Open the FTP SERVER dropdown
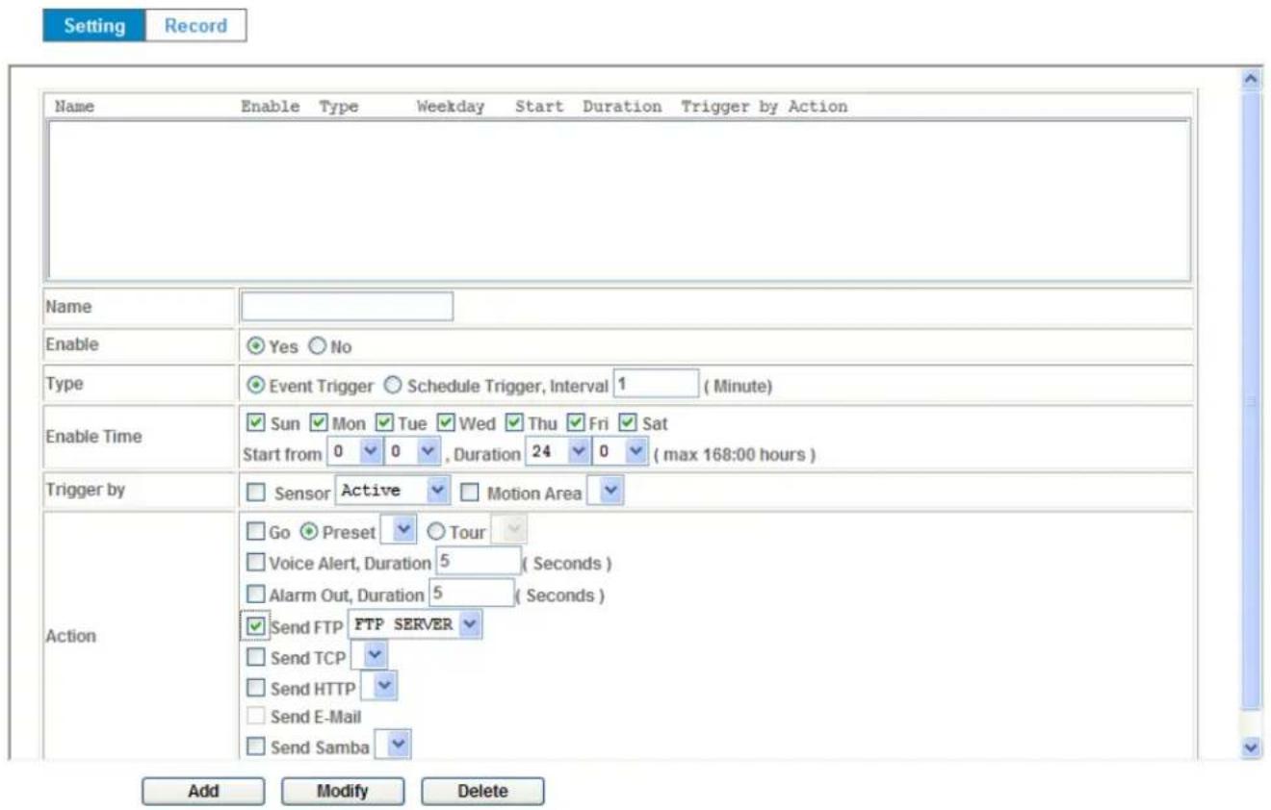This screenshot has width=1271, height=810. (x=415, y=624)
